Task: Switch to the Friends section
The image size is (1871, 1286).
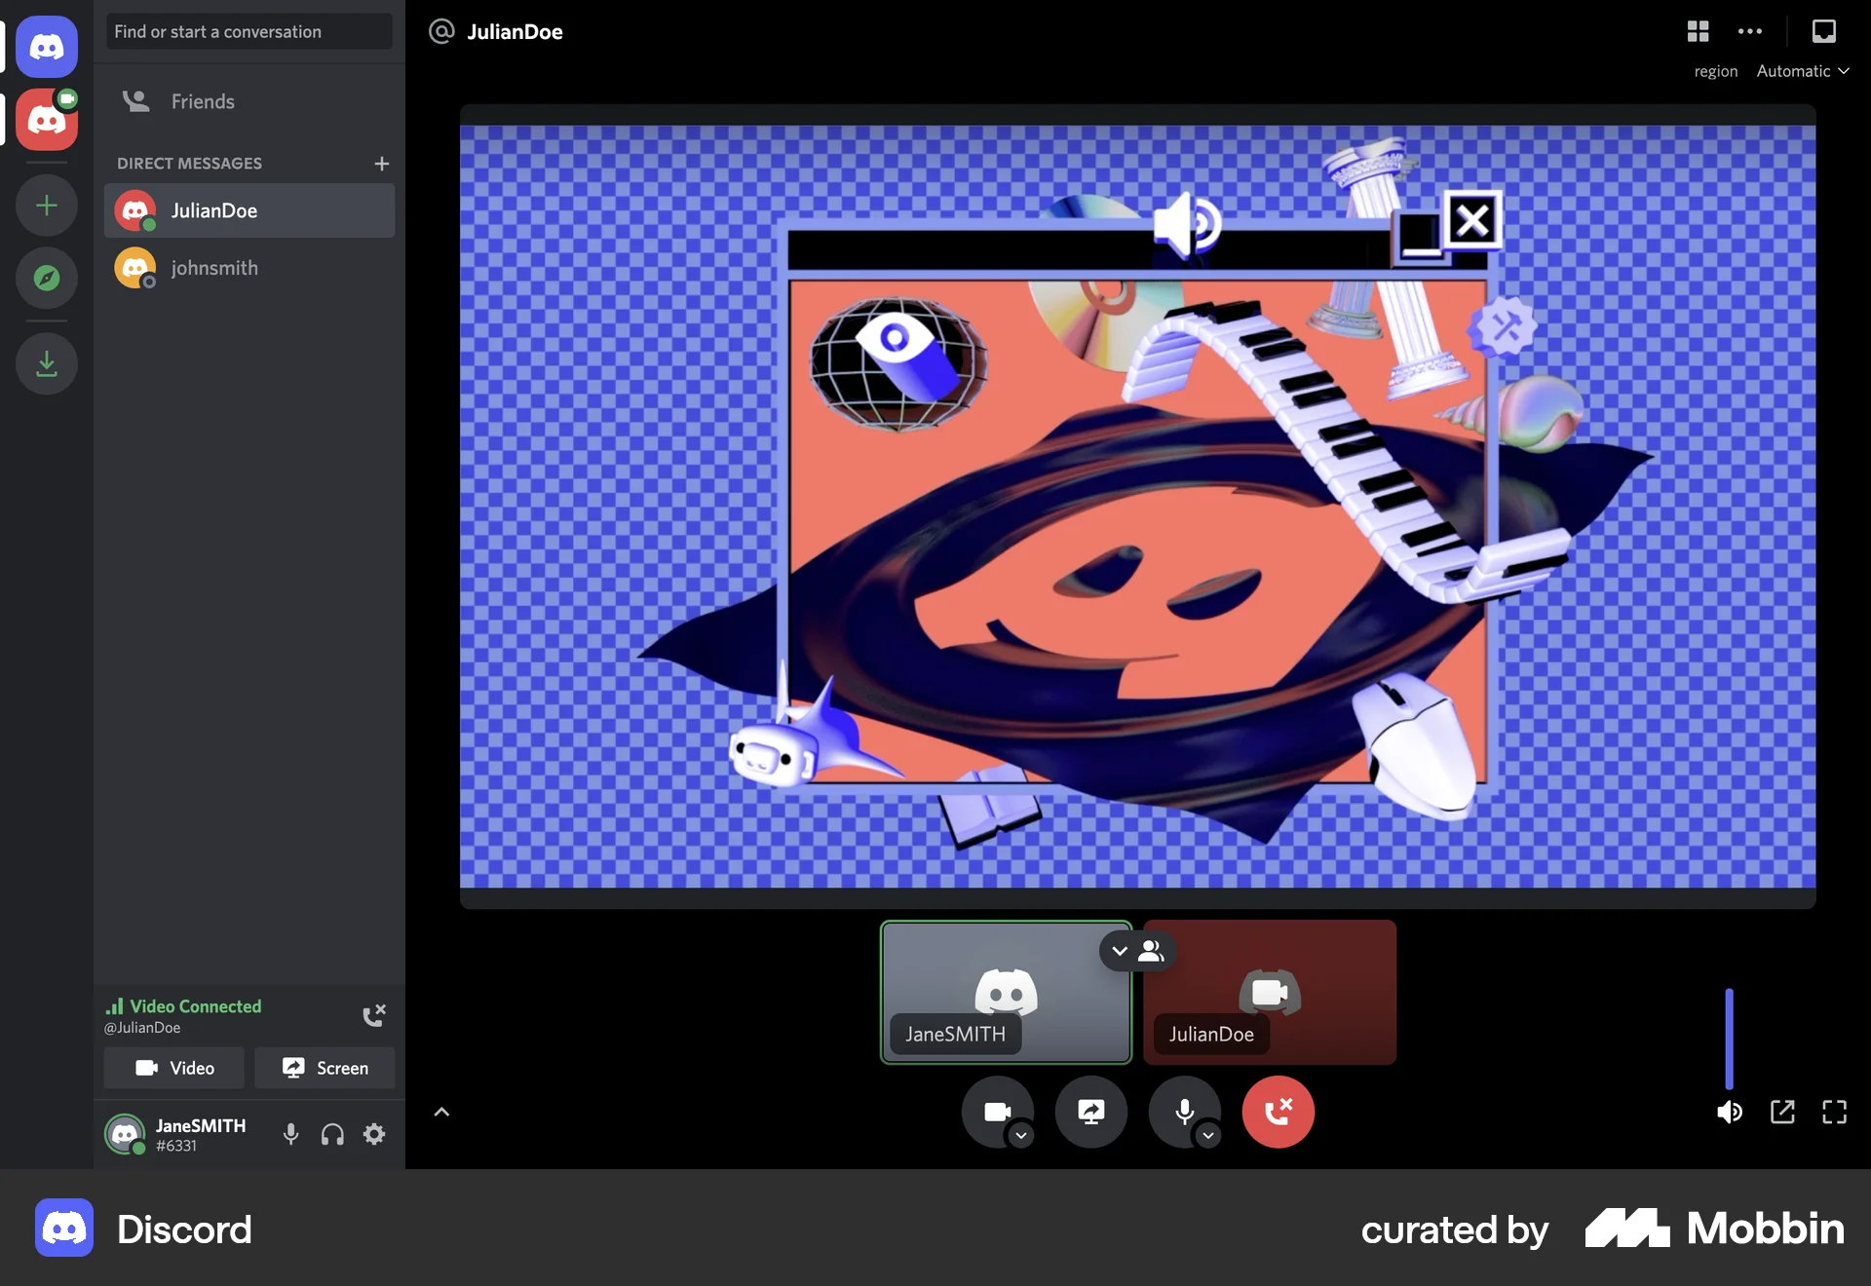Action: pyautogui.click(x=202, y=100)
